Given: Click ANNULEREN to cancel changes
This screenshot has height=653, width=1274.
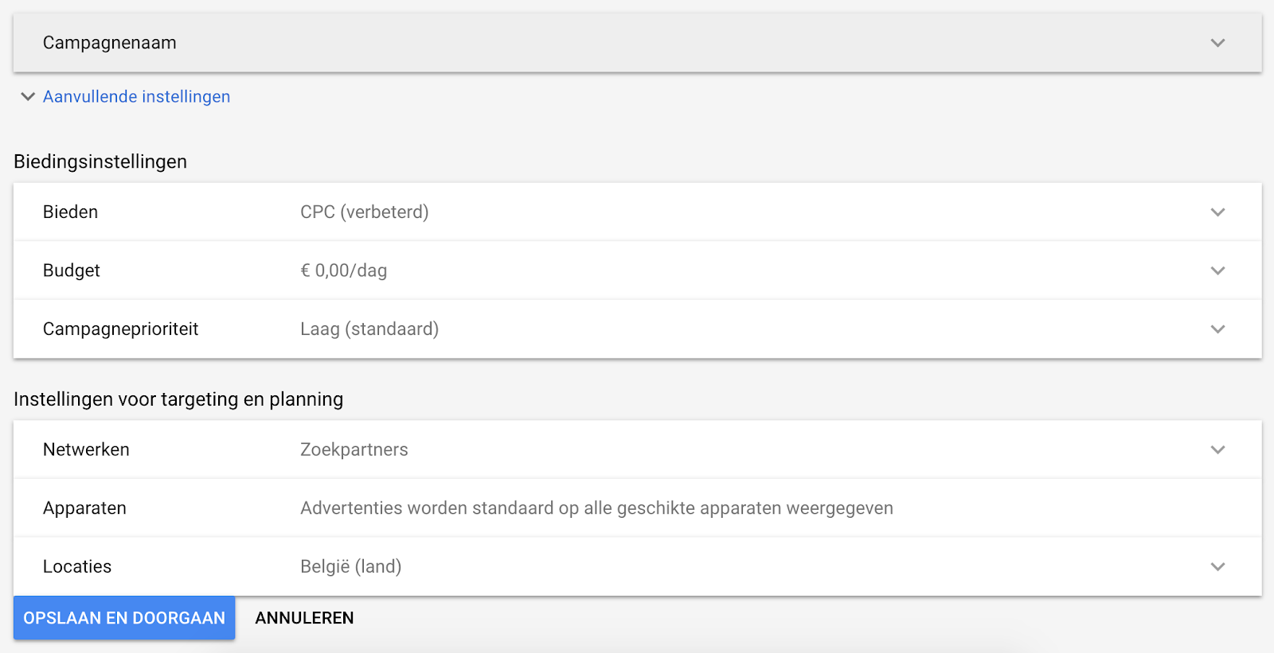Looking at the screenshot, I should pyautogui.click(x=303, y=618).
